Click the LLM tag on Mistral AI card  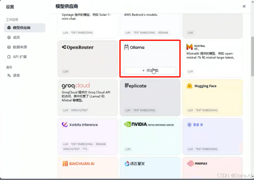(190, 72)
